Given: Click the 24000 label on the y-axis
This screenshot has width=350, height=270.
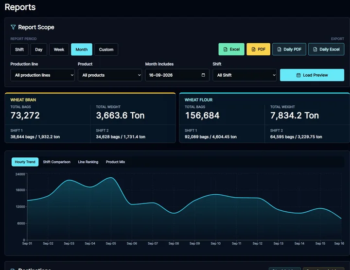Looking at the screenshot, I should [20, 174].
